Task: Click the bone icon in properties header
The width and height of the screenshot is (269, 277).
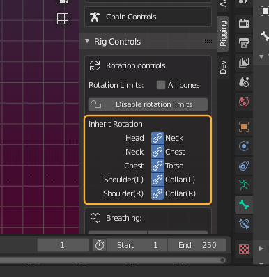Action: [264, 36]
